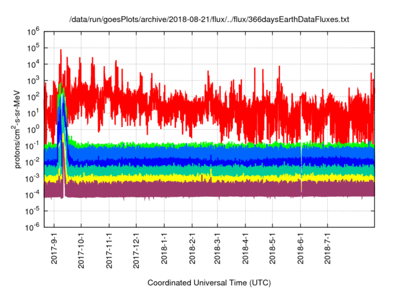
Task: Click the 10^-6 y-axis tick label
Action: pyautogui.click(x=32, y=227)
